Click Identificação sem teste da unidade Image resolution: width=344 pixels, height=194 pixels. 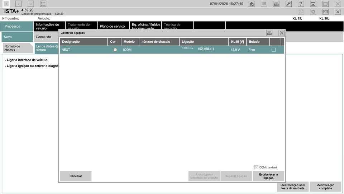coord(293,187)
